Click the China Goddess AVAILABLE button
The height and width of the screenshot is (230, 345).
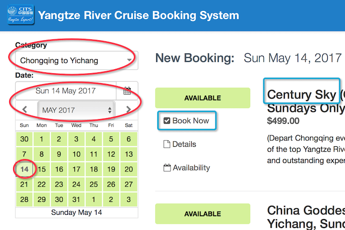[x=203, y=214]
